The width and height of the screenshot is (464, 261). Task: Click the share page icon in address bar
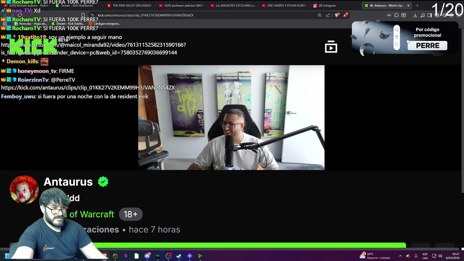click(x=328, y=15)
